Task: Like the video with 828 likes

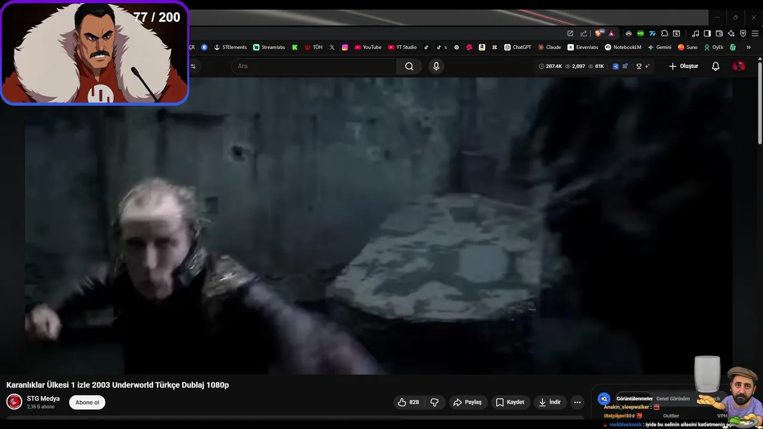Action: tap(408, 402)
